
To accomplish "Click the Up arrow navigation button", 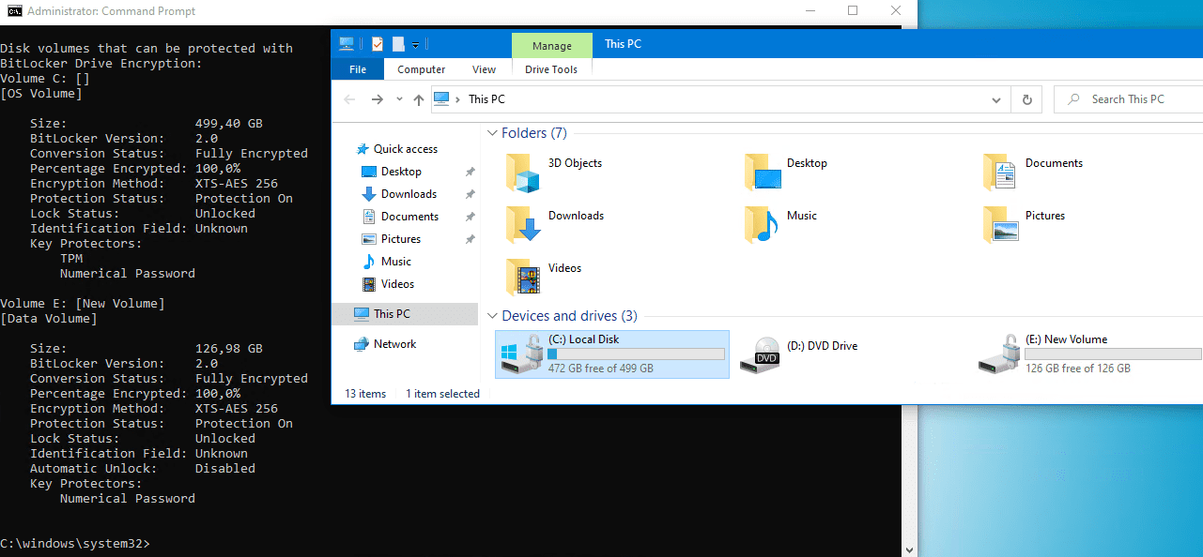I will pos(419,99).
